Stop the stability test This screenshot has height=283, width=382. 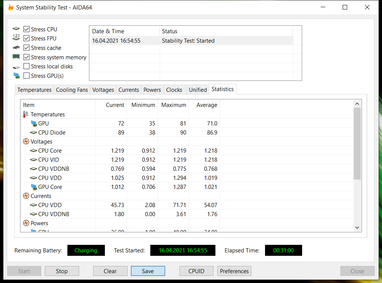click(62, 271)
